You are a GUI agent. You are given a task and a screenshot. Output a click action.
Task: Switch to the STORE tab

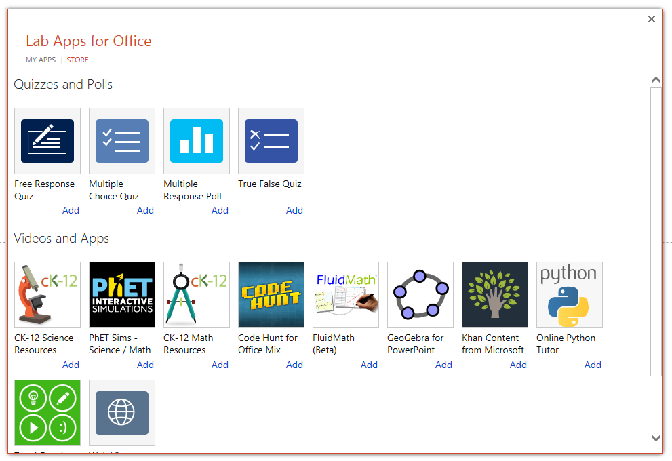tap(77, 60)
